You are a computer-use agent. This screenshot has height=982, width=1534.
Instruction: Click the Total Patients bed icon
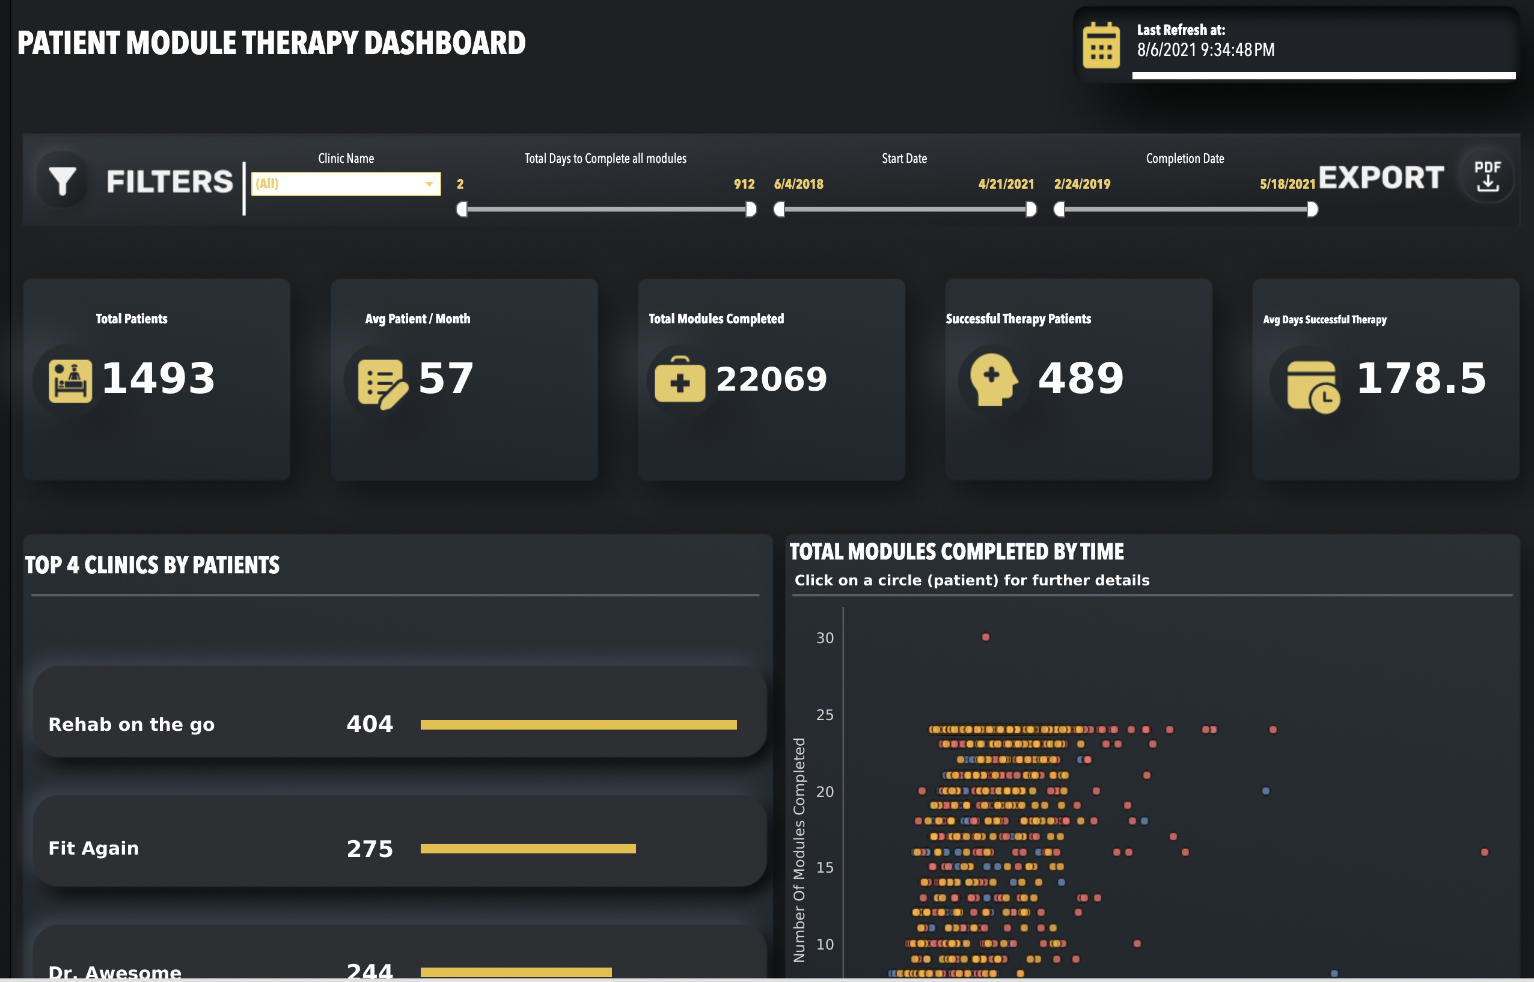pyautogui.click(x=70, y=380)
